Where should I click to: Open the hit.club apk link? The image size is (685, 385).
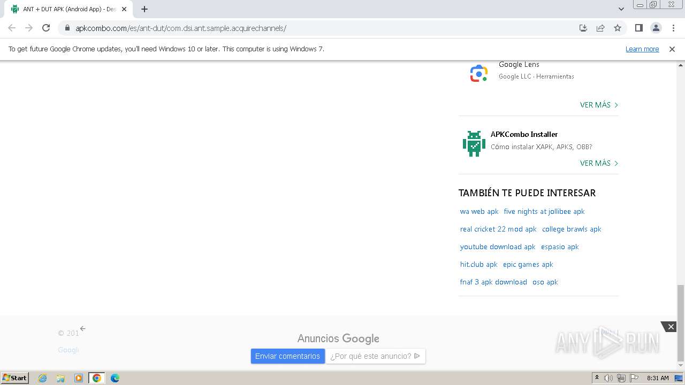click(x=478, y=264)
